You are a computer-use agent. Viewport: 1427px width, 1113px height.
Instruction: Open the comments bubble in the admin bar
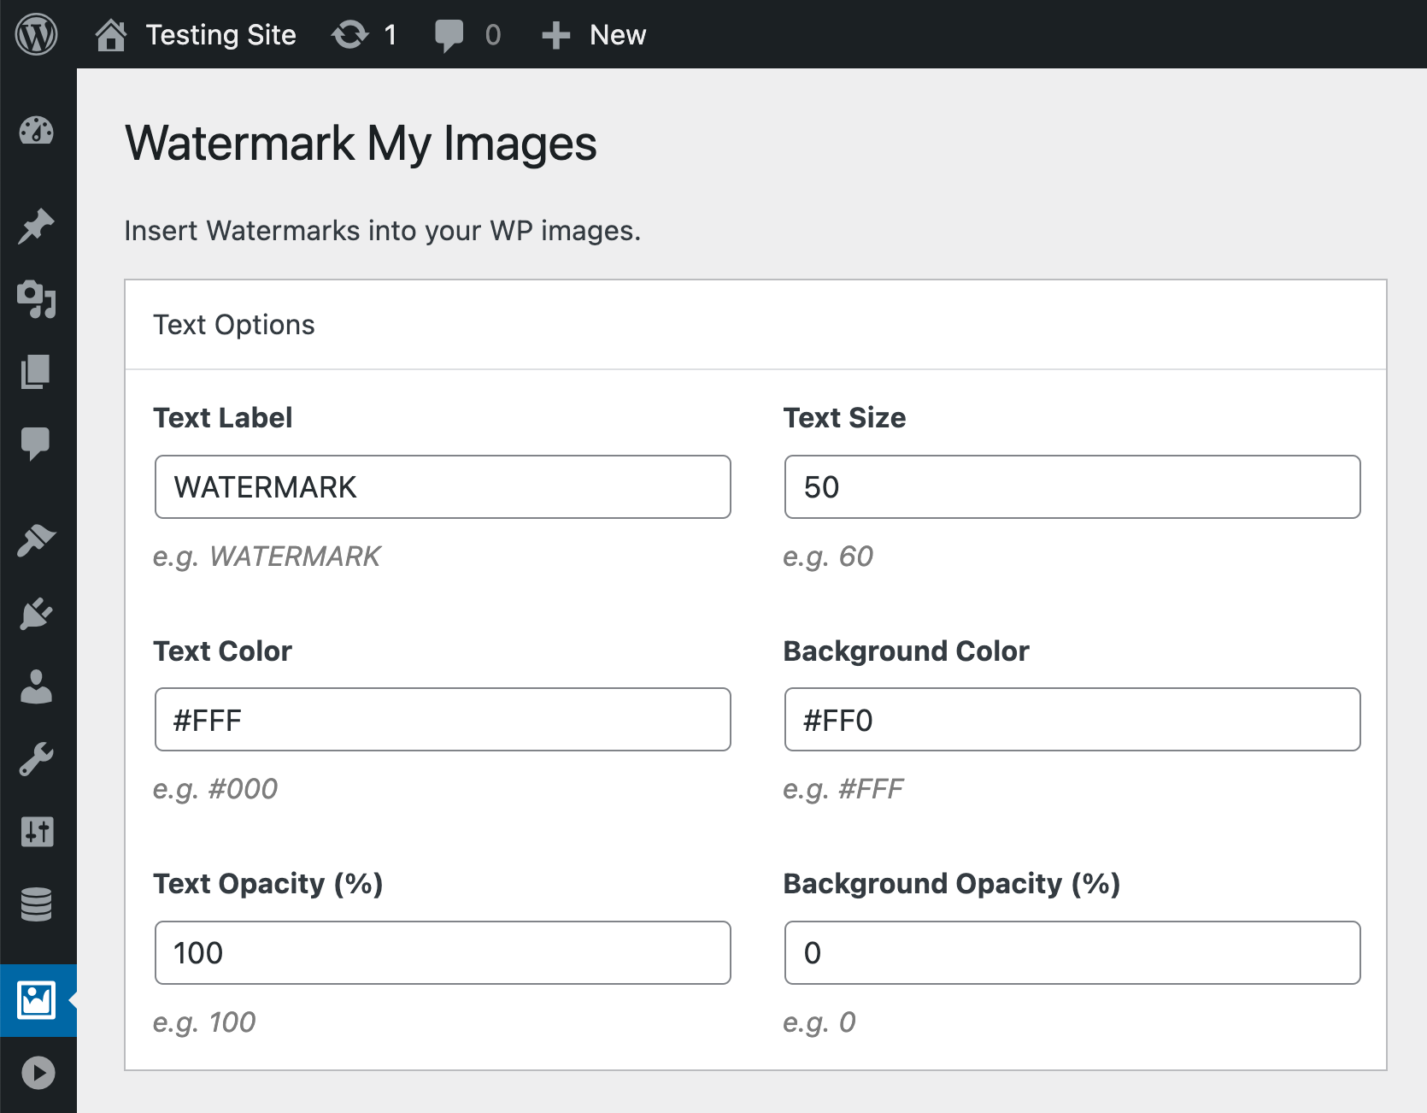pyautogui.click(x=449, y=36)
